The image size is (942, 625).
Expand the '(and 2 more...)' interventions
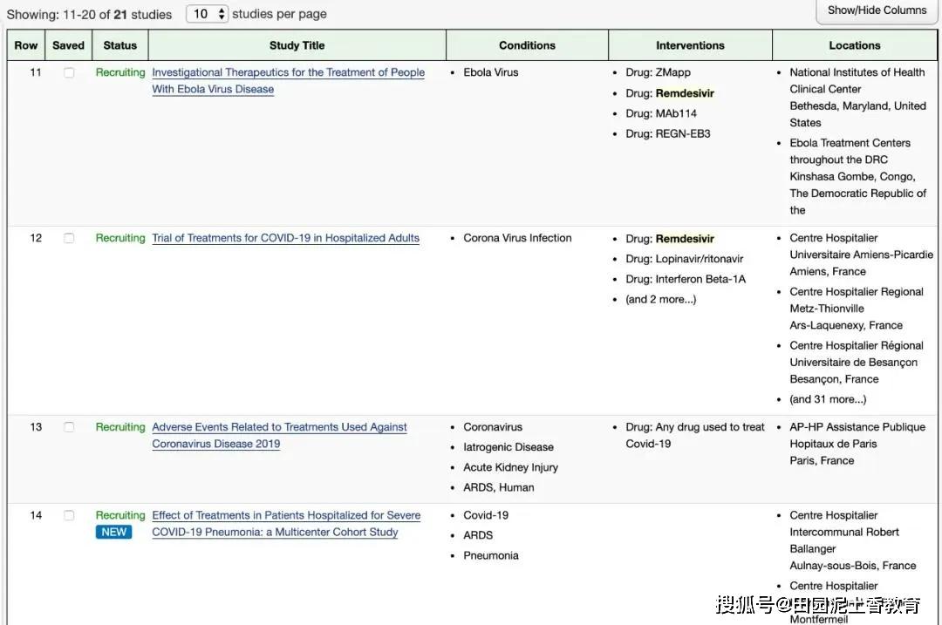tap(661, 299)
